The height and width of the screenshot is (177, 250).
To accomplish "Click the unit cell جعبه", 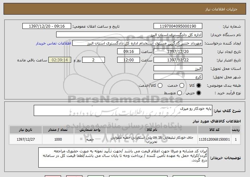I will [90, 139].
